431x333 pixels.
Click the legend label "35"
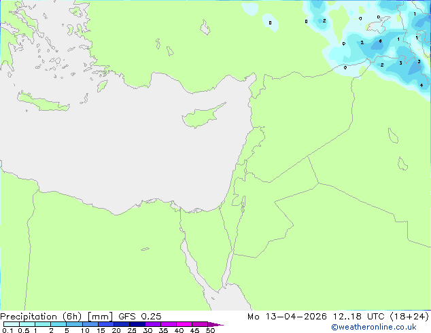(163, 330)
